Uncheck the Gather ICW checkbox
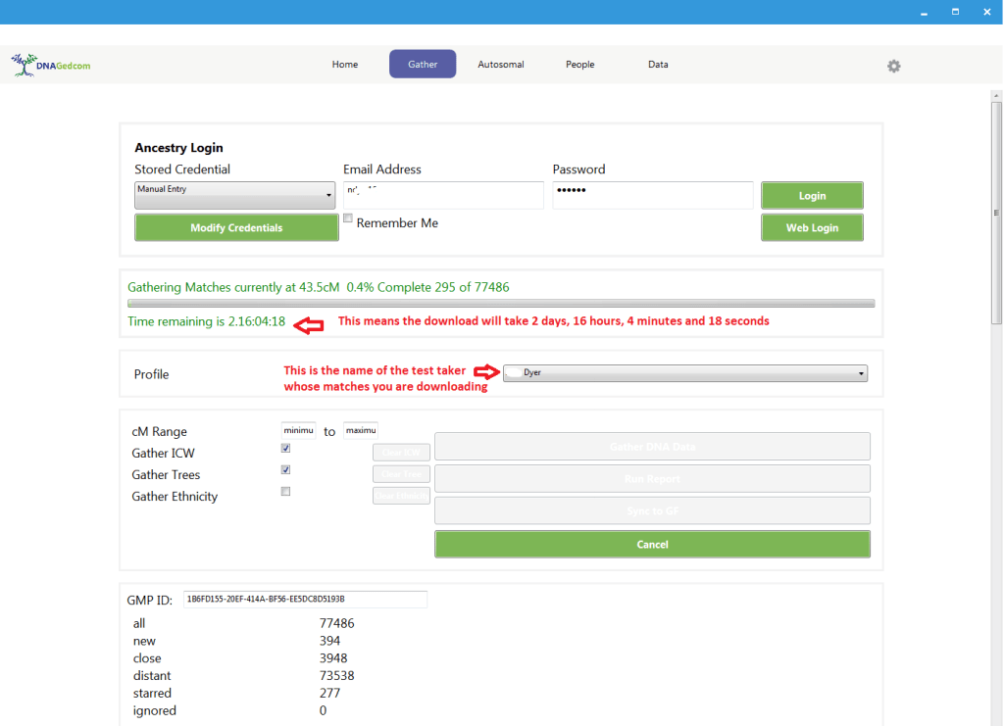The width and height of the screenshot is (1004, 726). pyautogui.click(x=285, y=449)
